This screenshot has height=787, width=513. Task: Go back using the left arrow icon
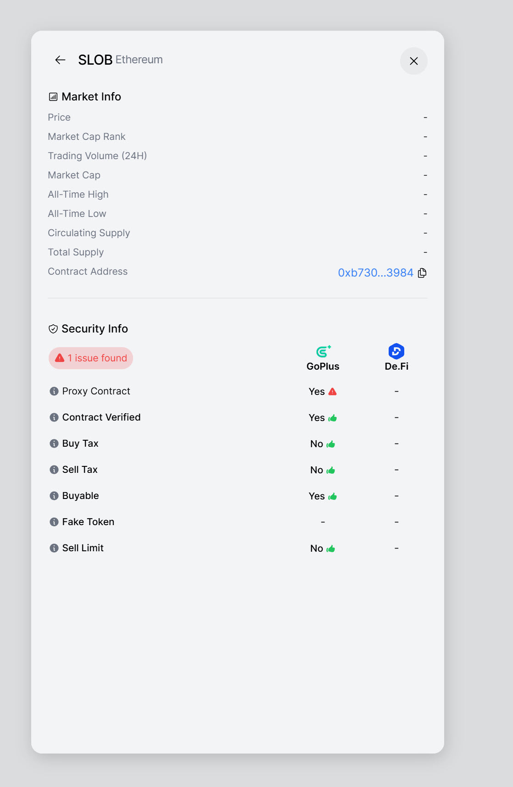(60, 60)
